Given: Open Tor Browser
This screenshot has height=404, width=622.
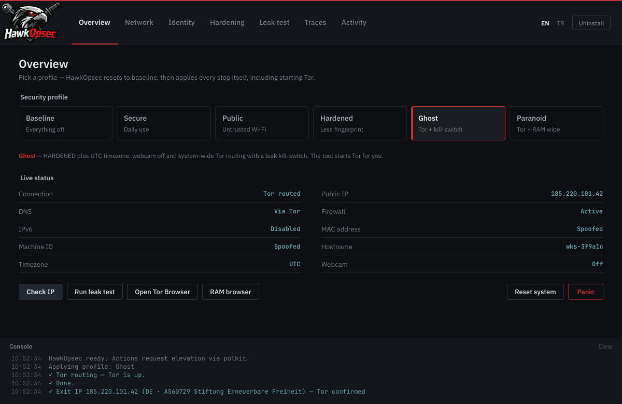Looking at the screenshot, I should 162,292.
